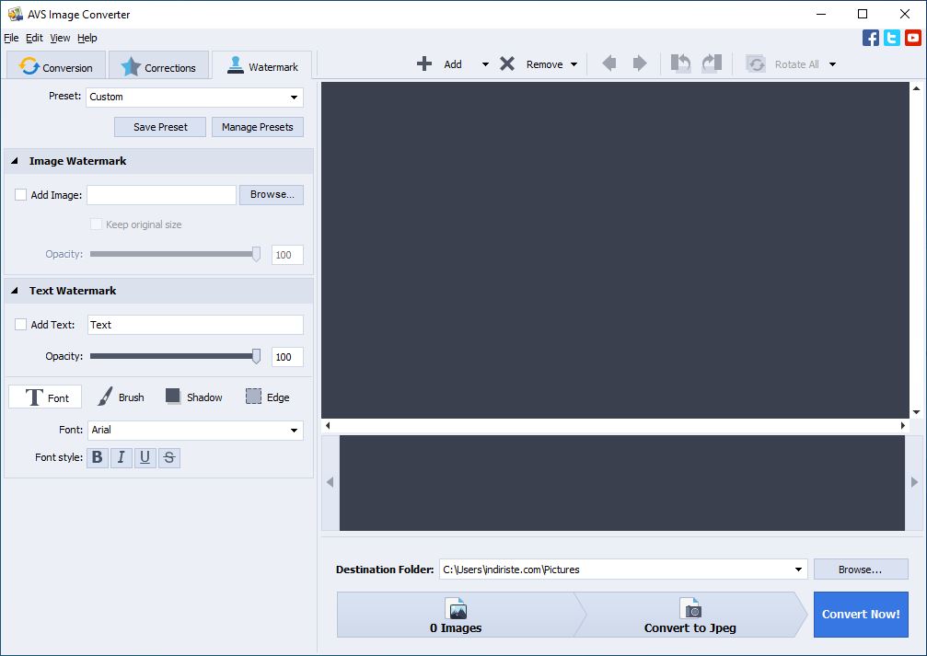Browse for a watermark image
This screenshot has height=656, width=927.
(x=272, y=194)
